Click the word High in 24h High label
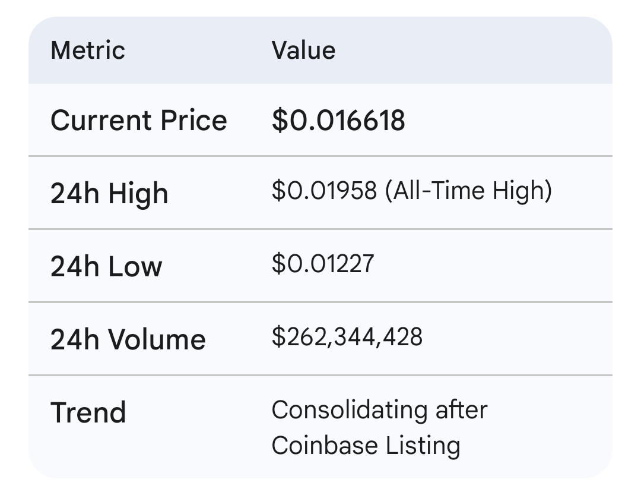 (138, 194)
